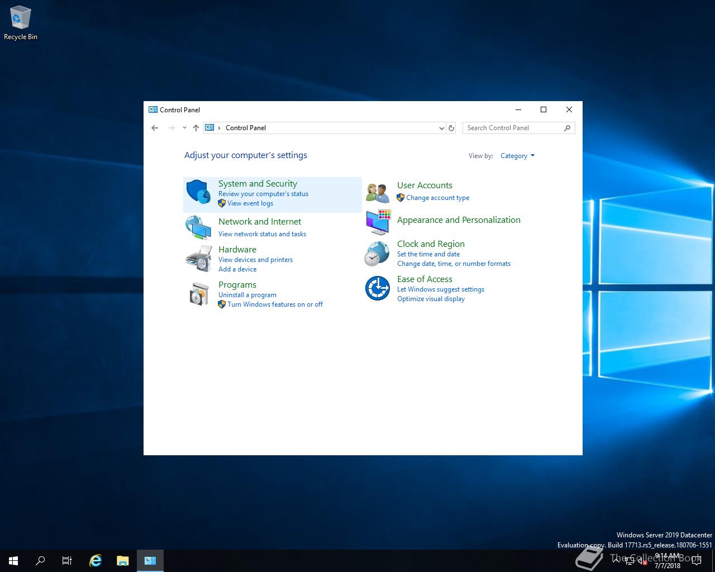
Task: Open View devices and printers
Action: click(x=255, y=260)
